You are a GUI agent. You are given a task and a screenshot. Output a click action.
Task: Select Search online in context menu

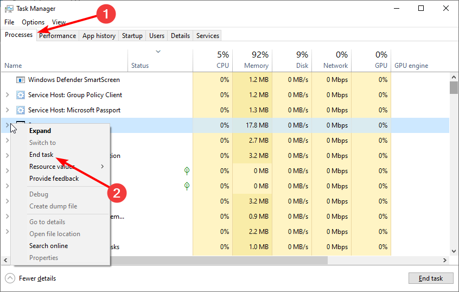48,246
